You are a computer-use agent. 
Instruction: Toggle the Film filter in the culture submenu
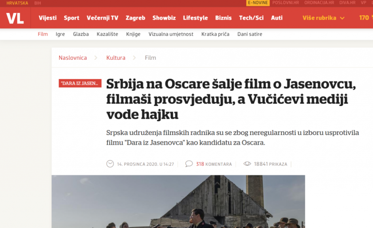(x=43, y=34)
